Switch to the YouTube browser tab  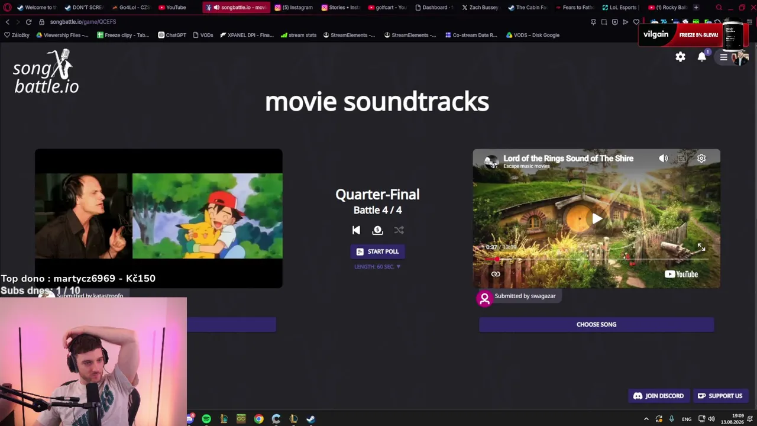pos(172,8)
